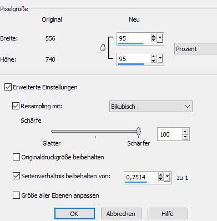Viewport: 217px width, 221px height.
Task: Click the Schärfe slider handle
Action: [139, 132]
